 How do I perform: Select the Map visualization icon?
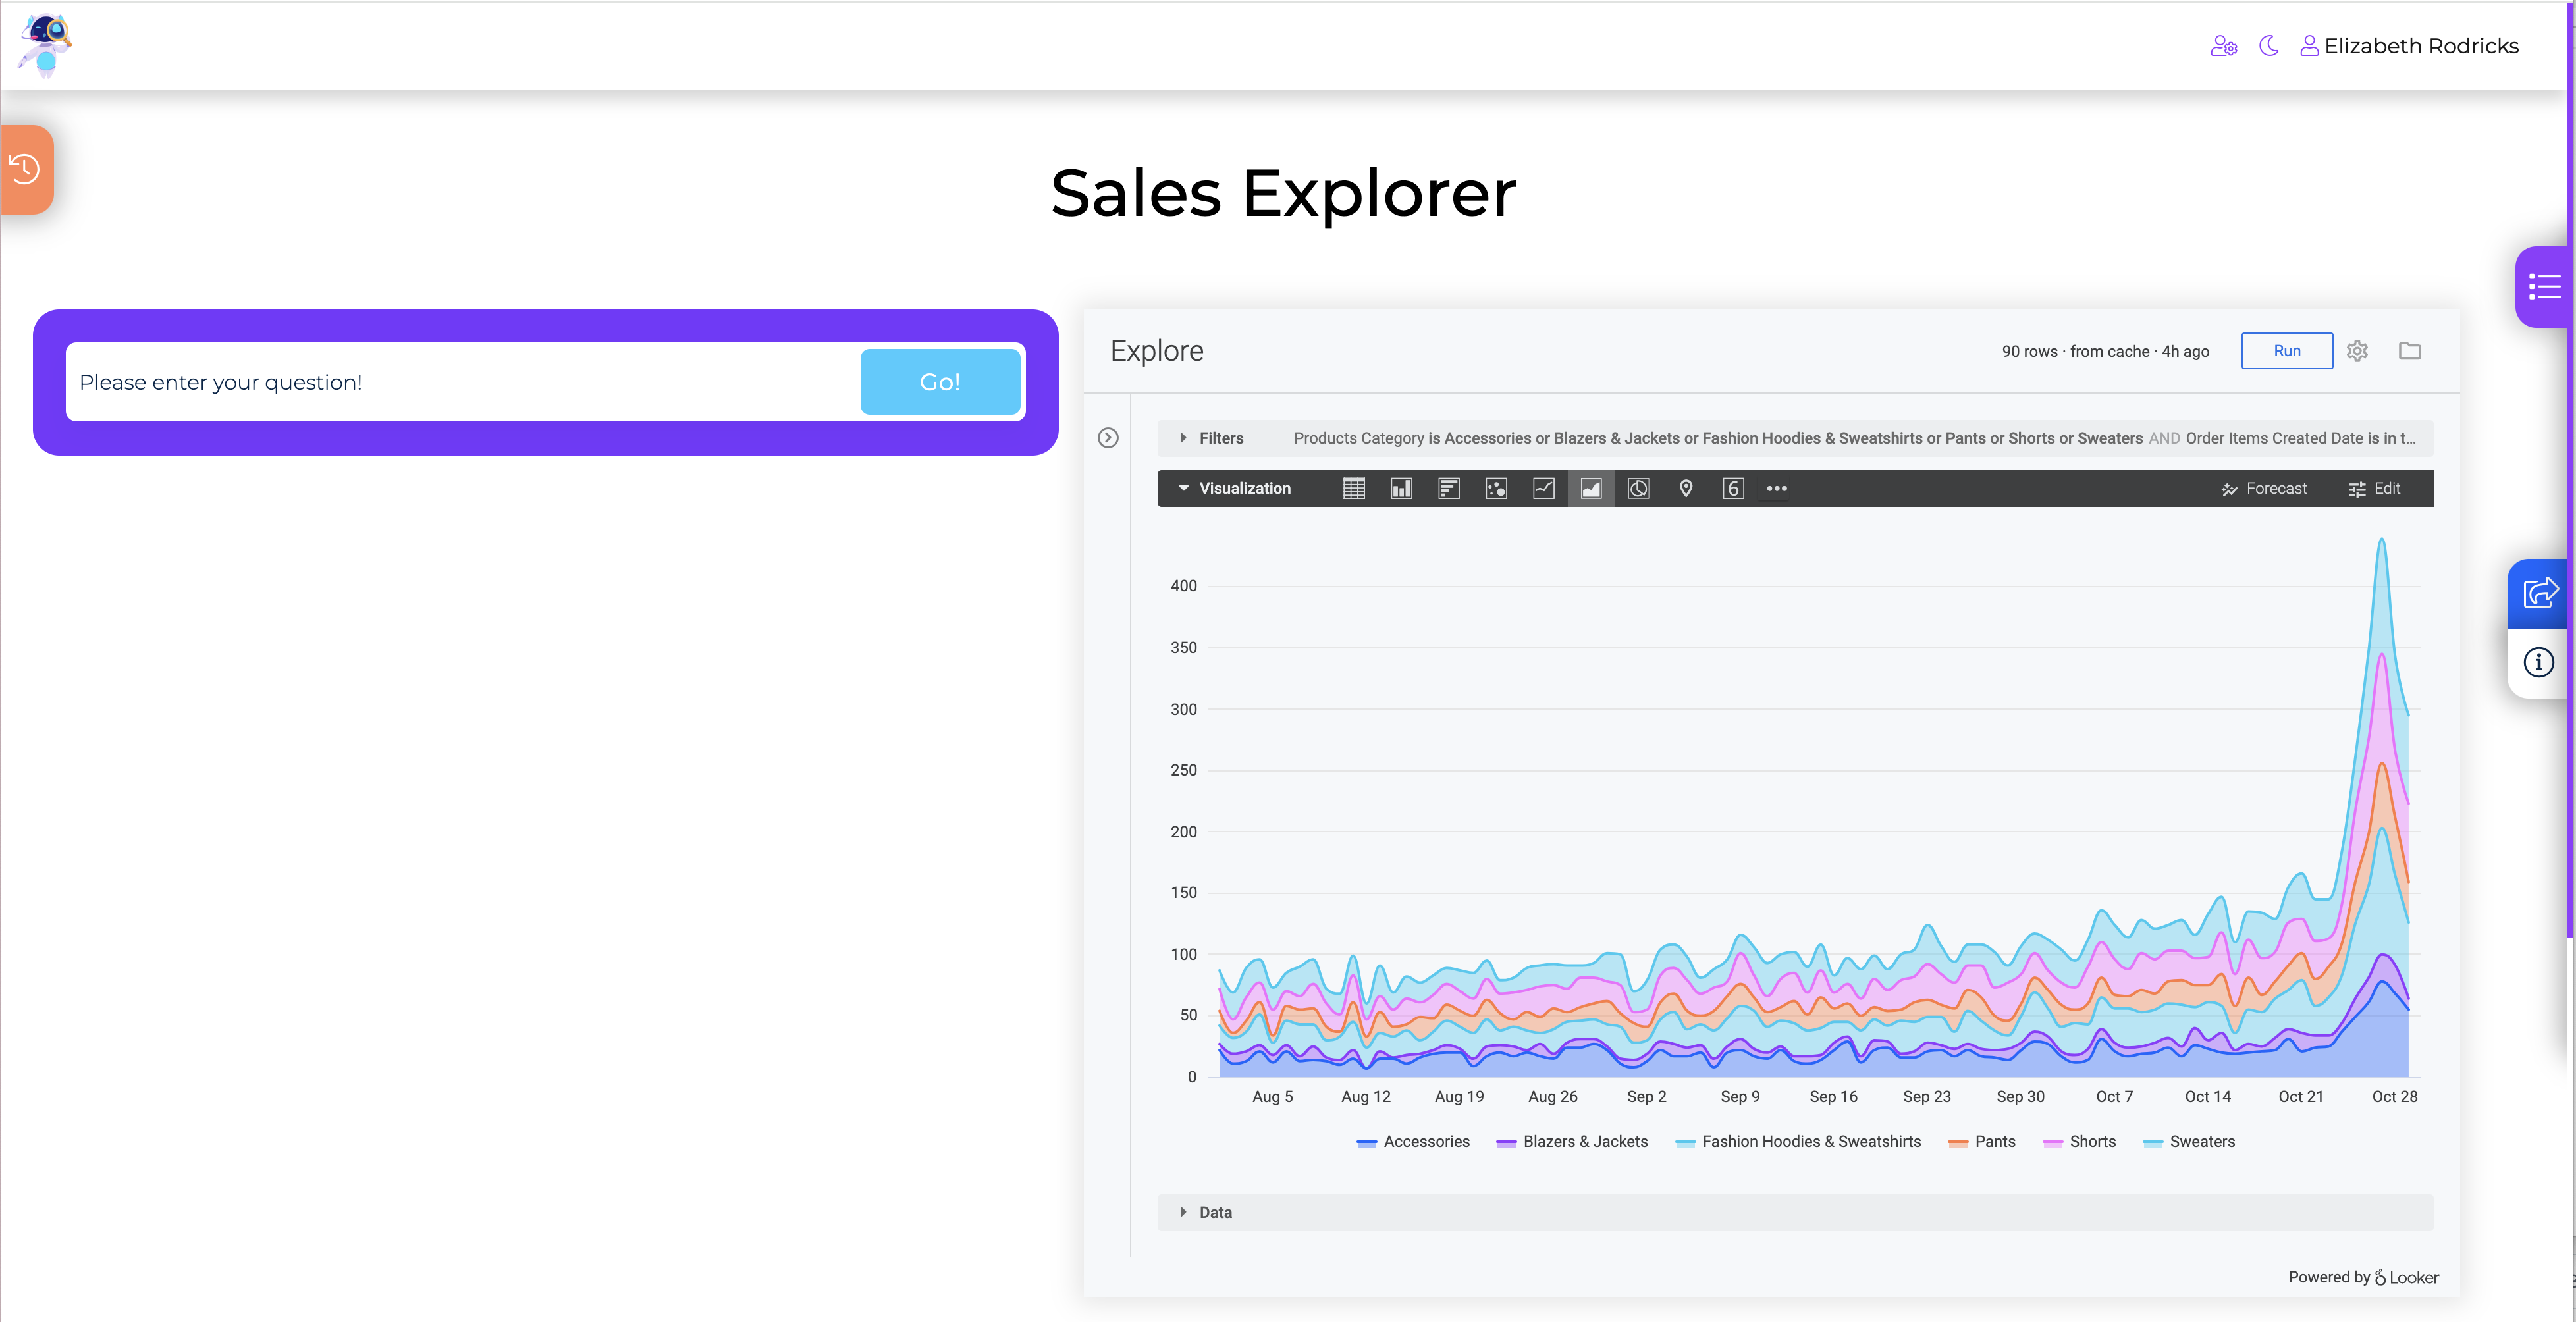coord(1685,488)
